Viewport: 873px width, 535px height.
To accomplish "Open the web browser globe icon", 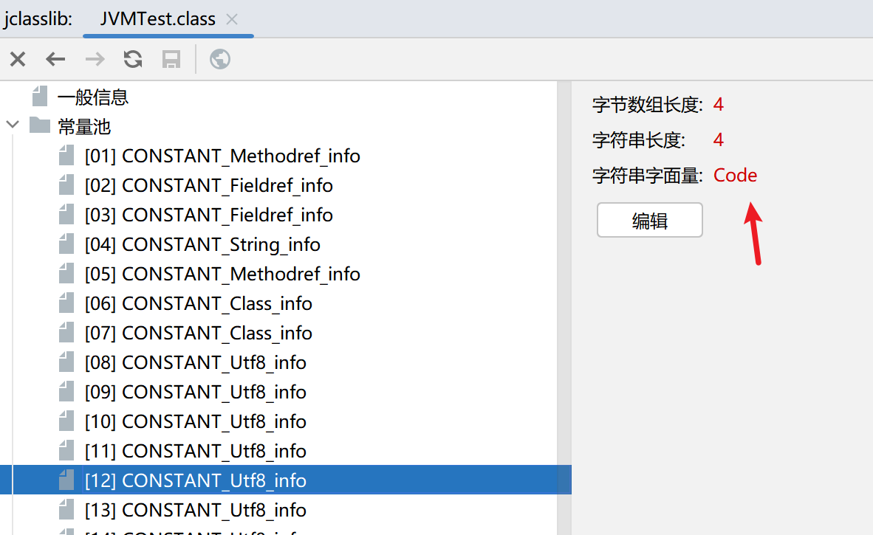I will tap(220, 59).
